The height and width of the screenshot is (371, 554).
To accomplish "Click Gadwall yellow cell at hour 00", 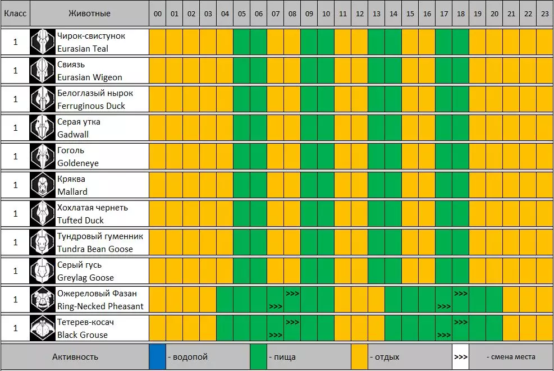I will (x=158, y=127).
